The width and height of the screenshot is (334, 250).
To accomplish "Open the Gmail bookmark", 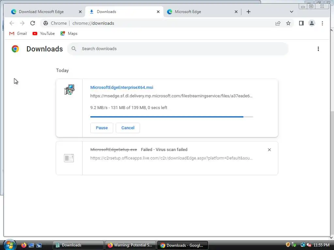I will tap(18, 34).
